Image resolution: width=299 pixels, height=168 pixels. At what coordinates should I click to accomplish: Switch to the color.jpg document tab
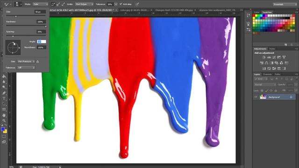(x=135, y=10)
